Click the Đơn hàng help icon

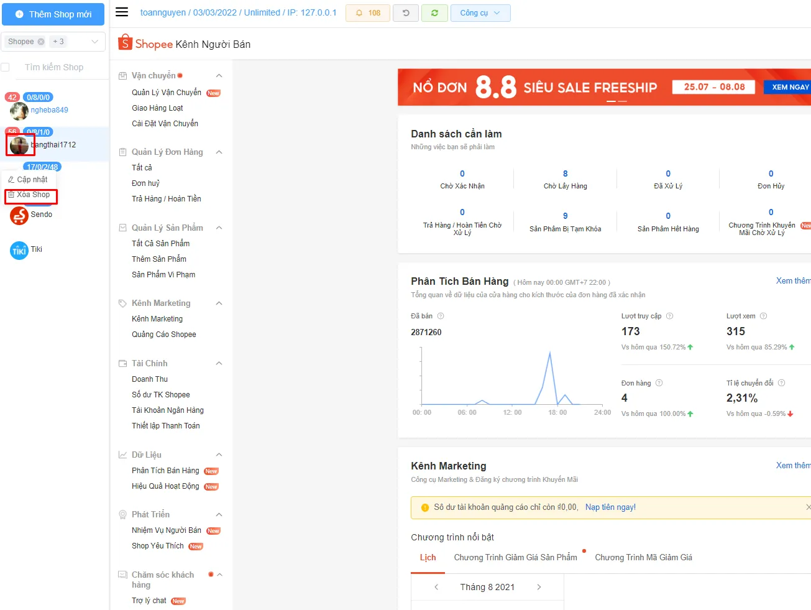point(659,383)
